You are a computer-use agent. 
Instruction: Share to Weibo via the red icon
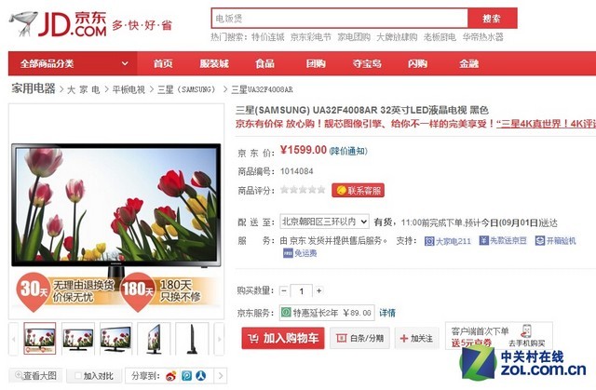coord(171,376)
